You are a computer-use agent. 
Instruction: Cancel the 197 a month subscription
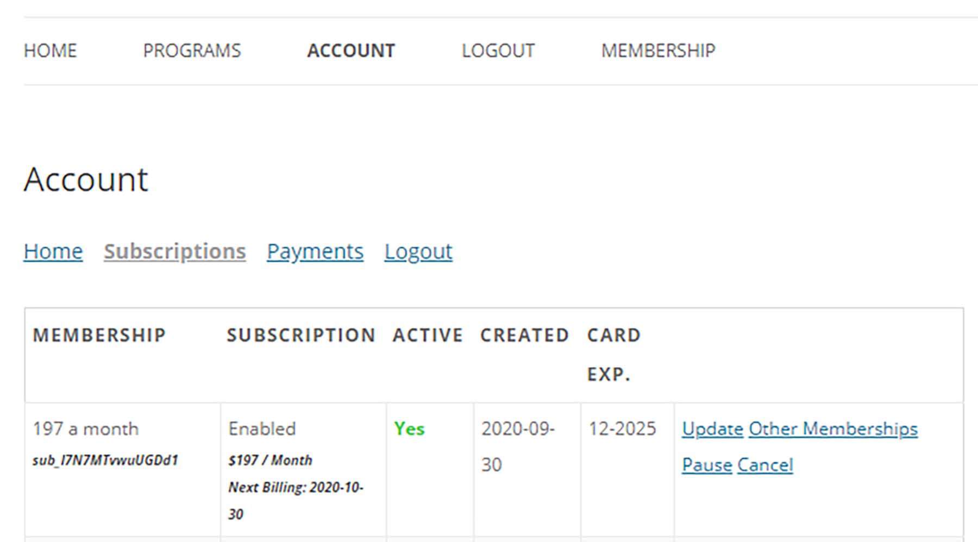pos(765,465)
